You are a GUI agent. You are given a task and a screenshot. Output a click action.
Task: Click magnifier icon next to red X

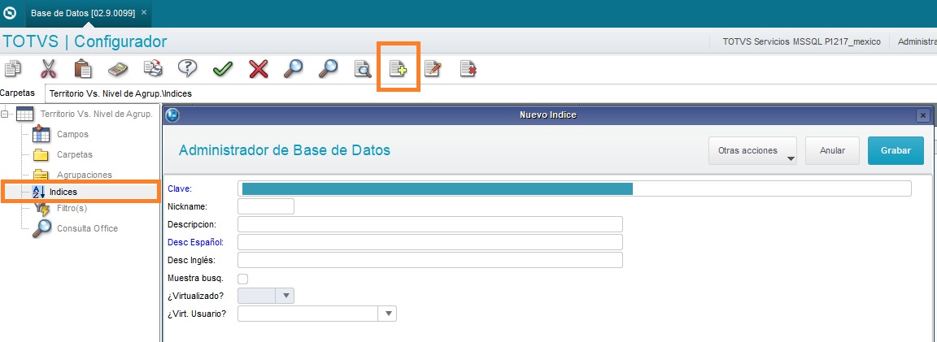pyautogui.click(x=293, y=69)
